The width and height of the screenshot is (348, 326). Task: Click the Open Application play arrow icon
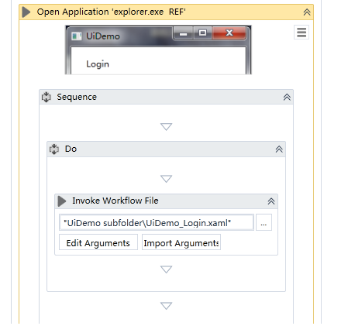(26, 12)
